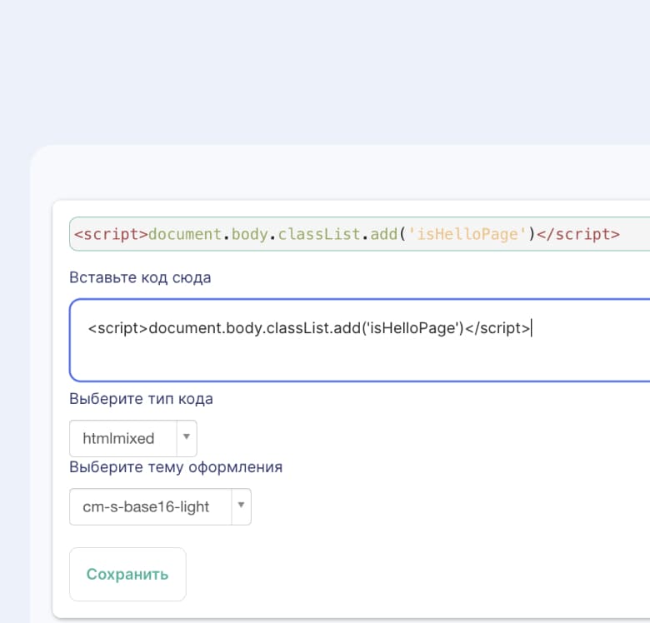Image resolution: width=650 pixels, height=623 pixels.
Task: Click the 'isHelloPage' string in preview
Action: 467,234
